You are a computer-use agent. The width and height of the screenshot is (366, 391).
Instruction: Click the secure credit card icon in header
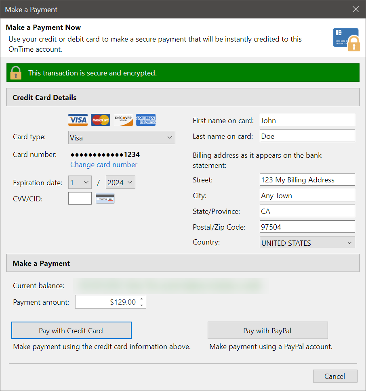coord(346,39)
